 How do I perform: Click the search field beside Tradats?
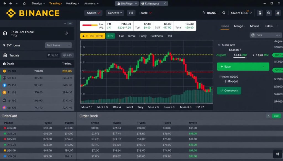[x=53, y=55]
